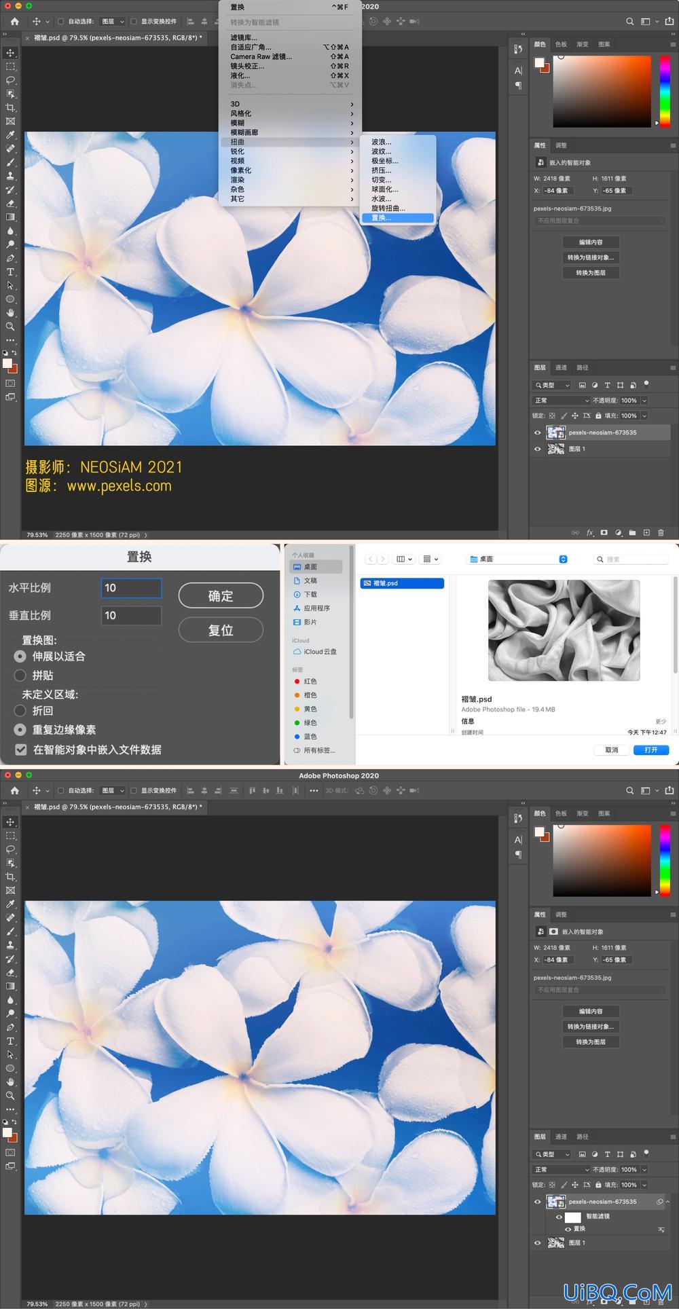Open Camera Raw 滤镜... menu entry
The width and height of the screenshot is (679, 1309).
click(290, 56)
